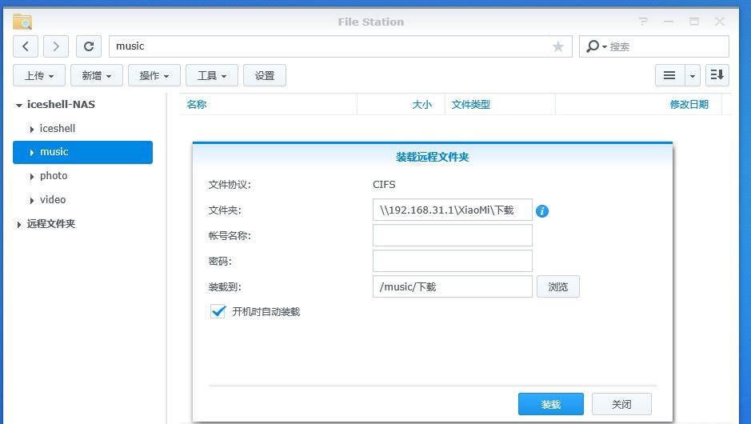Switch to list view mode icon
Viewport: 751px width, 424px height.
(669, 75)
